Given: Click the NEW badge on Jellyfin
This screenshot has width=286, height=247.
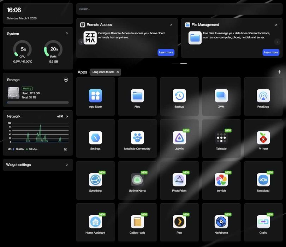Looking at the screenshot, I should pos(186,130).
